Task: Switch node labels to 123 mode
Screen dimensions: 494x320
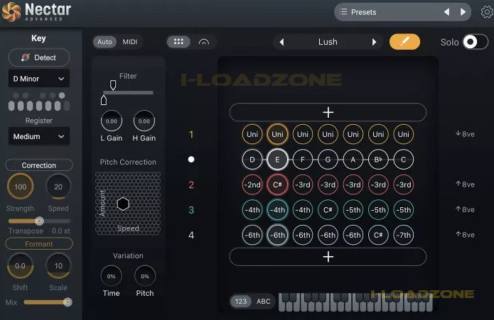Action: (241, 301)
